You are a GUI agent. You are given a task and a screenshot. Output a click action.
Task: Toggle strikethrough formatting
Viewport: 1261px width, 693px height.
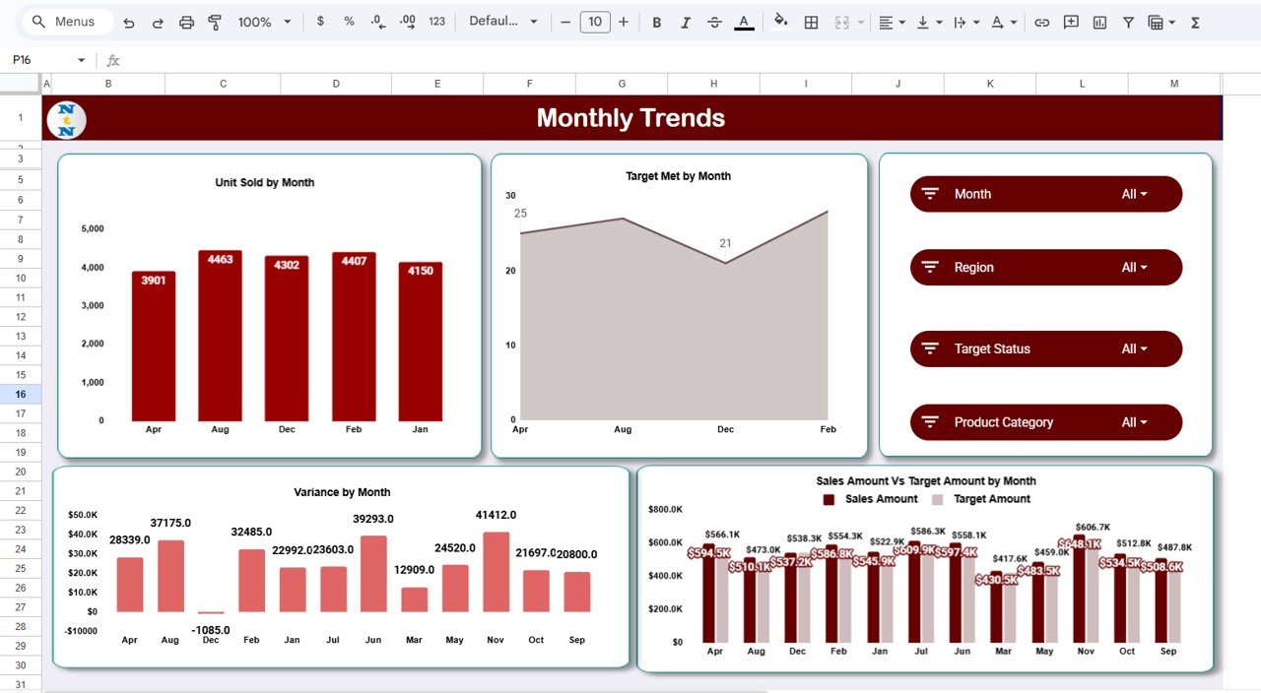click(714, 22)
